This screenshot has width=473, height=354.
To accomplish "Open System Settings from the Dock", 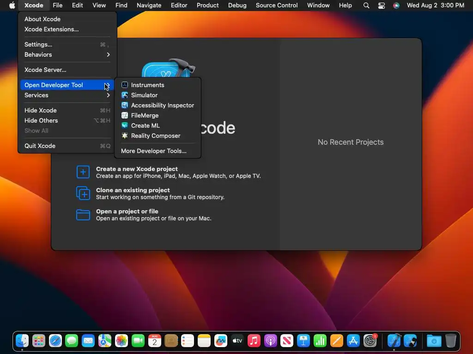I will coord(370,341).
